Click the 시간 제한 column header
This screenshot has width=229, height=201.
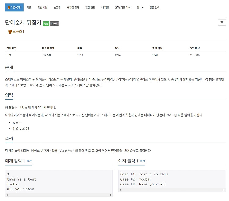click(x=12, y=48)
